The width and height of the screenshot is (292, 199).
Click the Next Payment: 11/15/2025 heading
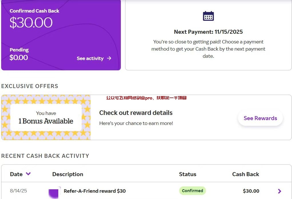pyautogui.click(x=208, y=32)
